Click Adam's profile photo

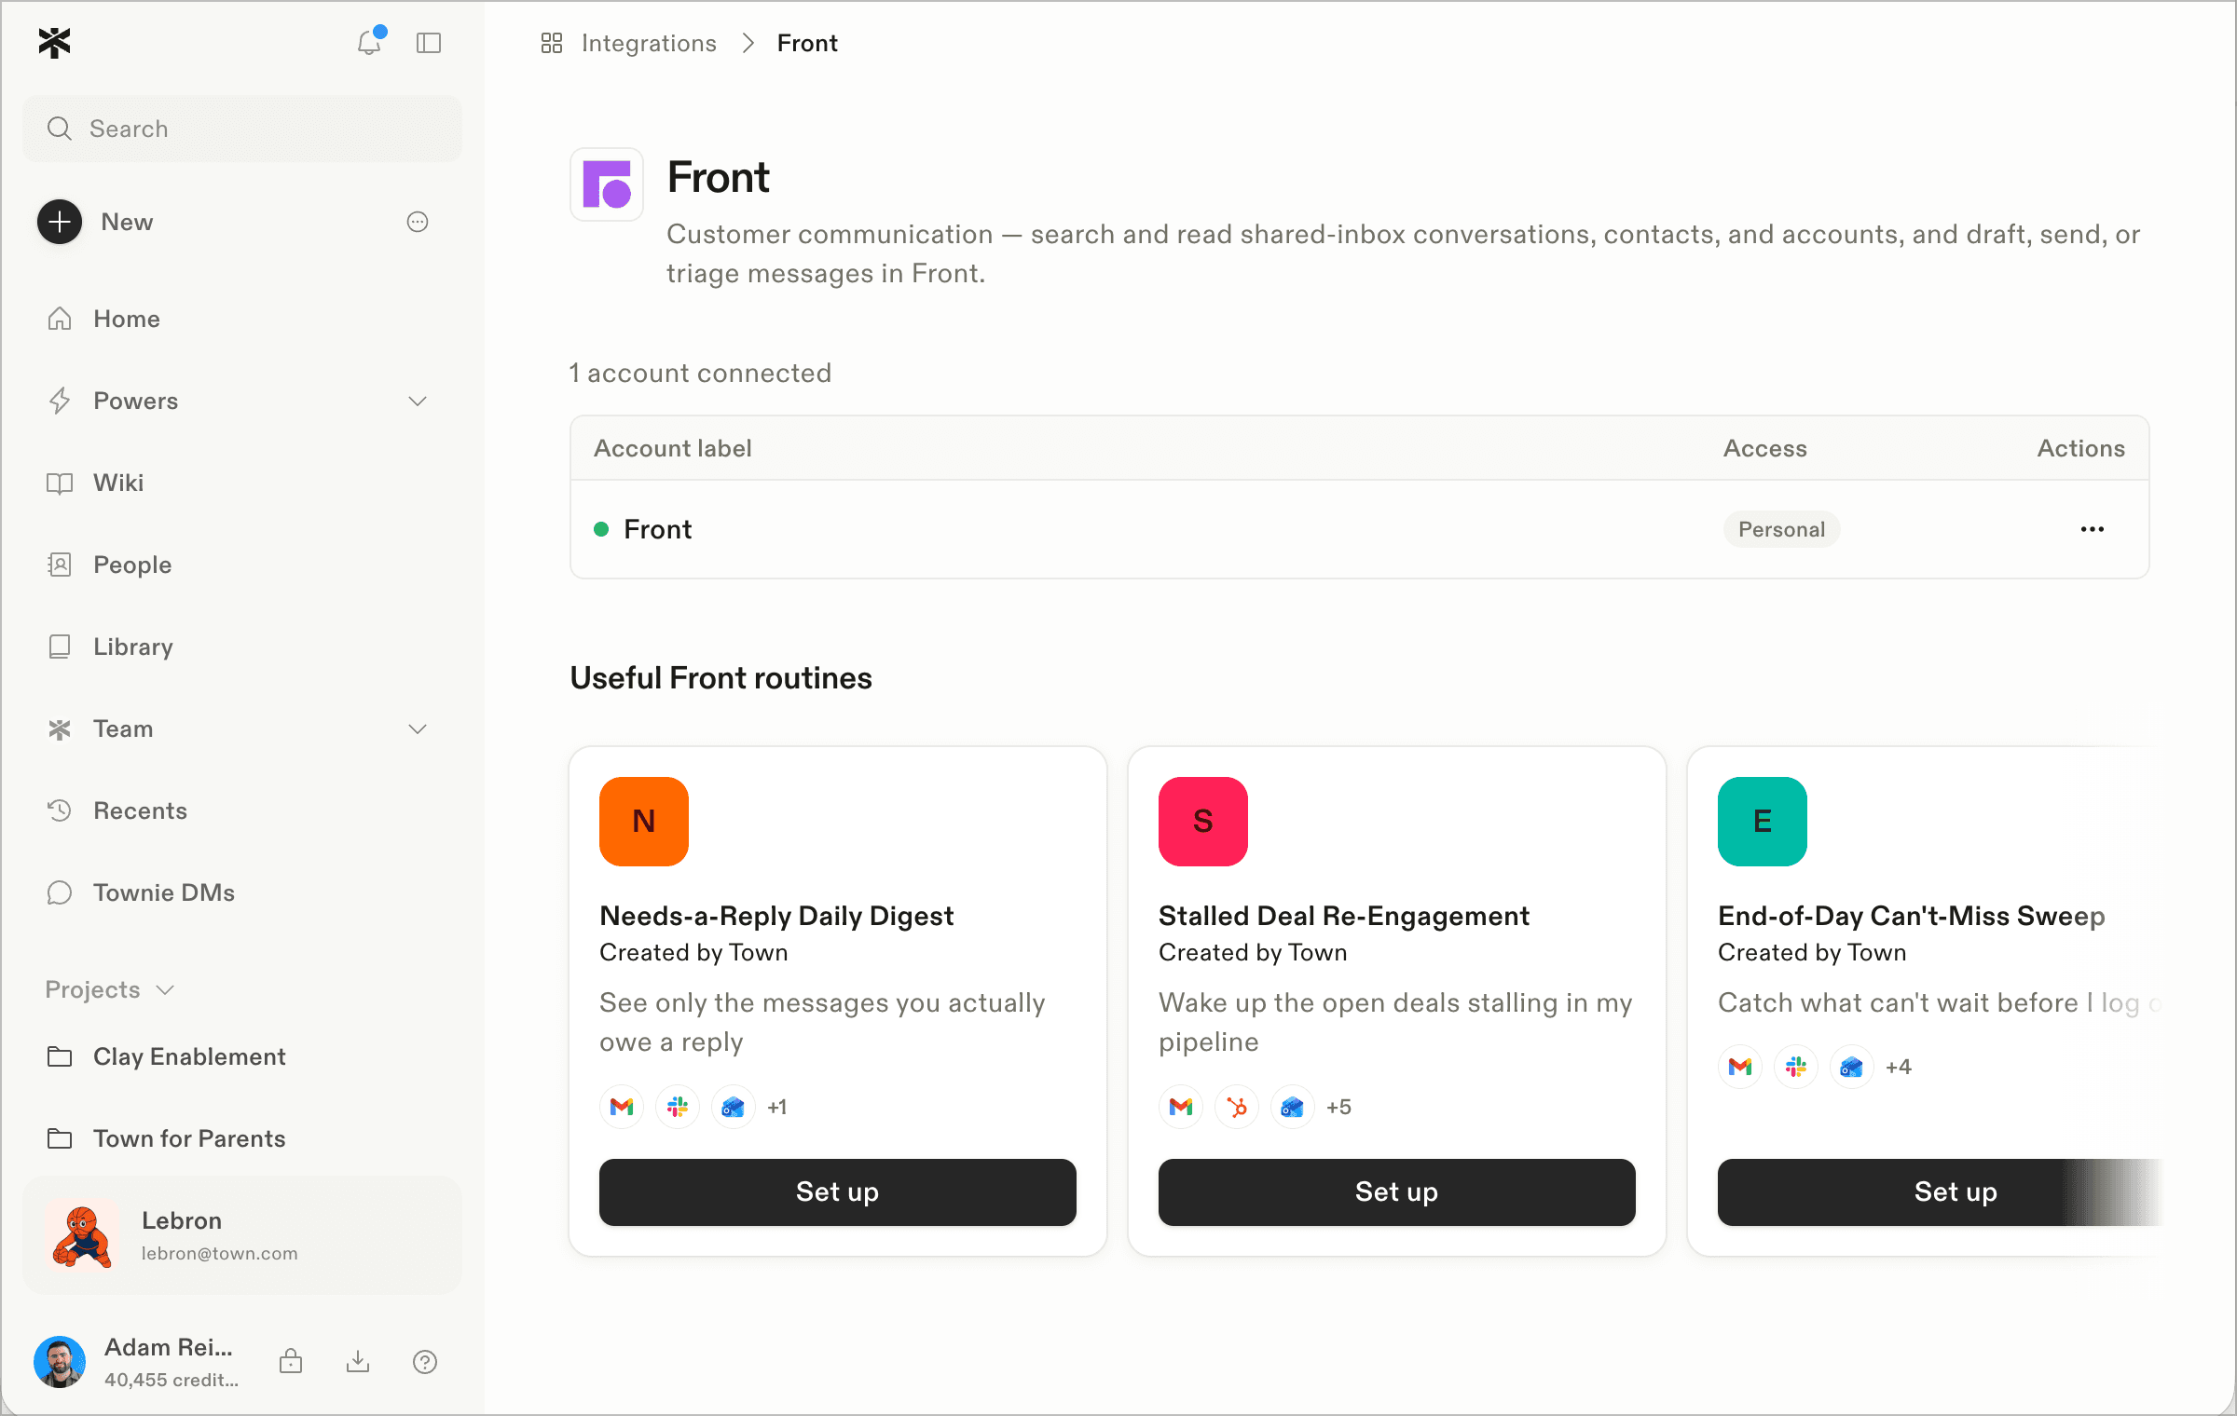(x=60, y=1362)
